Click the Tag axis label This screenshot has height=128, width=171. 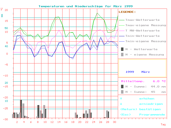click(163, 125)
